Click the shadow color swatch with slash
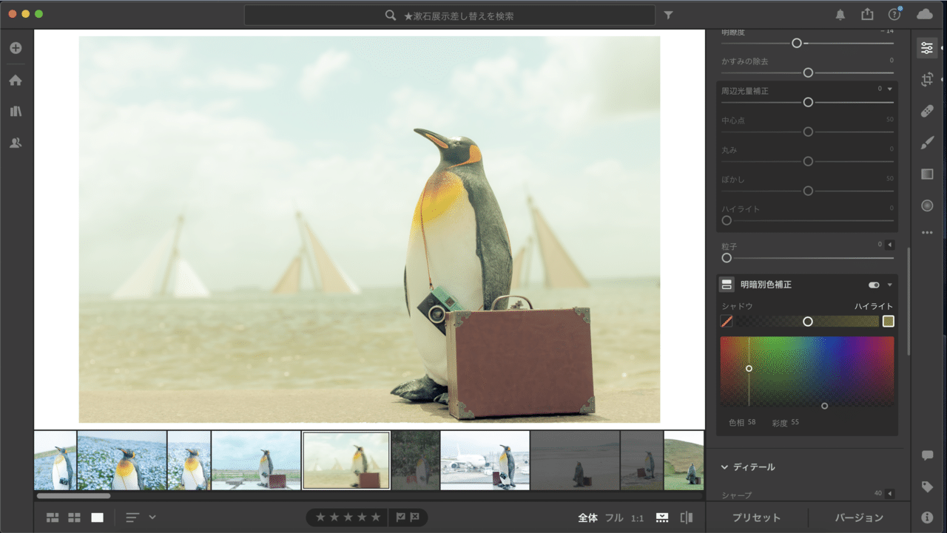The image size is (947, 533). (727, 322)
